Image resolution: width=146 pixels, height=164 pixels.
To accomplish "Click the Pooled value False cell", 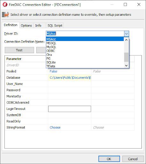I will pos(69,71).
